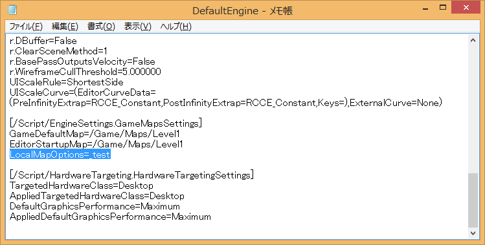Click the scrollbar up arrow
Screen dimensions: 485x245
[473, 40]
